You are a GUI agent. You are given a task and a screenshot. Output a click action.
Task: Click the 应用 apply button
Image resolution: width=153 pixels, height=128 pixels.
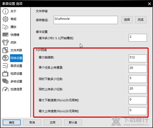pos(53,122)
